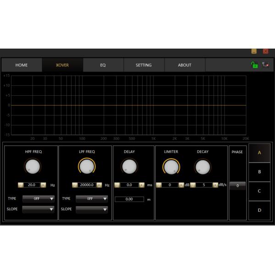The height and width of the screenshot is (275, 275).
Task: Go to the HOME tab
Action: pos(22,65)
